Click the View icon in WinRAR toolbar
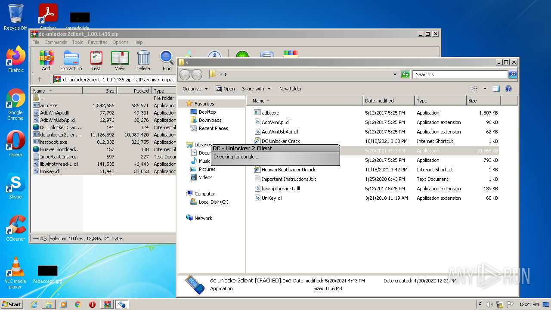The image size is (551, 310). coord(120,61)
